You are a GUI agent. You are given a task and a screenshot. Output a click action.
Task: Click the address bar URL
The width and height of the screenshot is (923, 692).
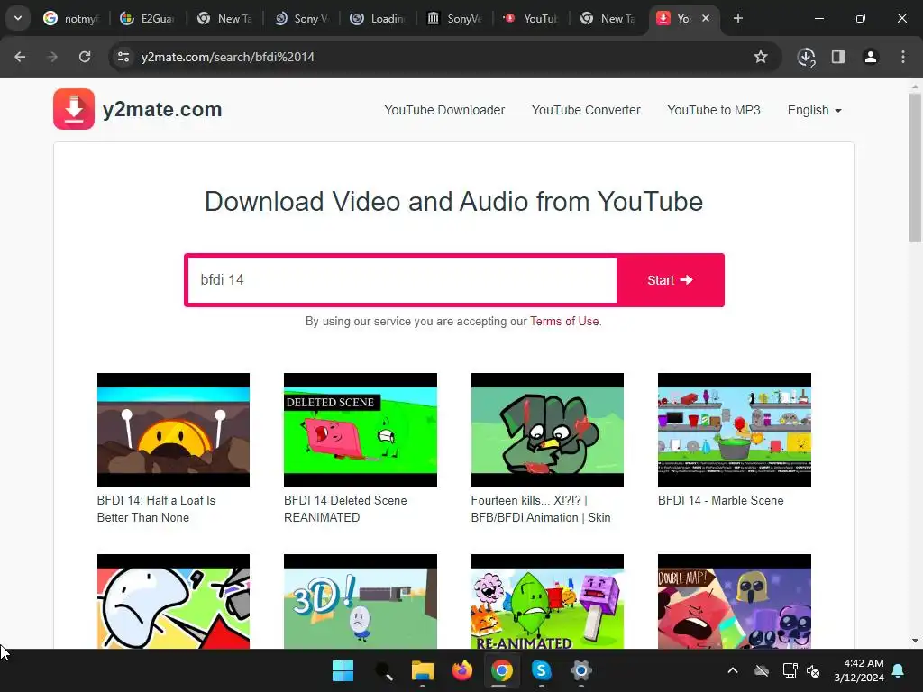pyautogui.click(x=228, y=57)
